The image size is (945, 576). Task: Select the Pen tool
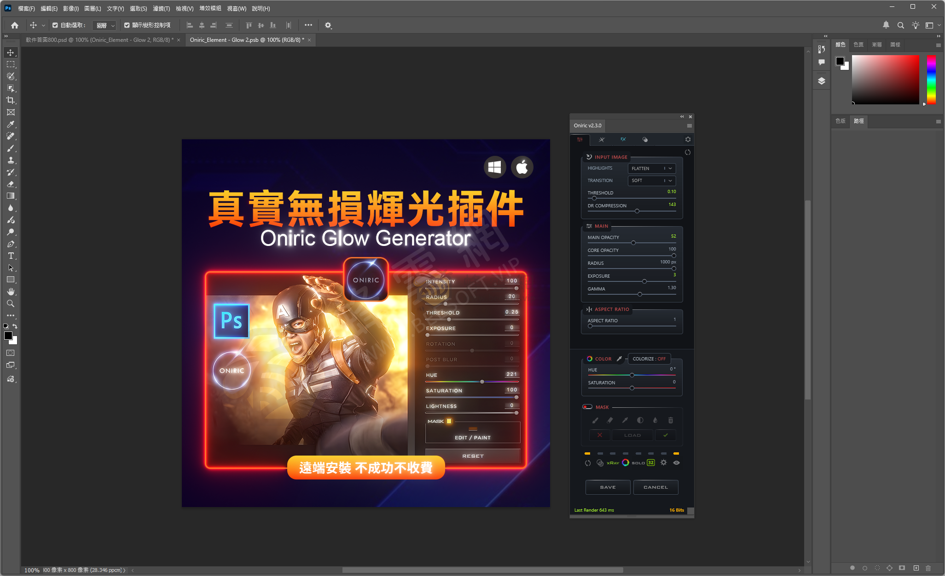click(x=11, y=244)
